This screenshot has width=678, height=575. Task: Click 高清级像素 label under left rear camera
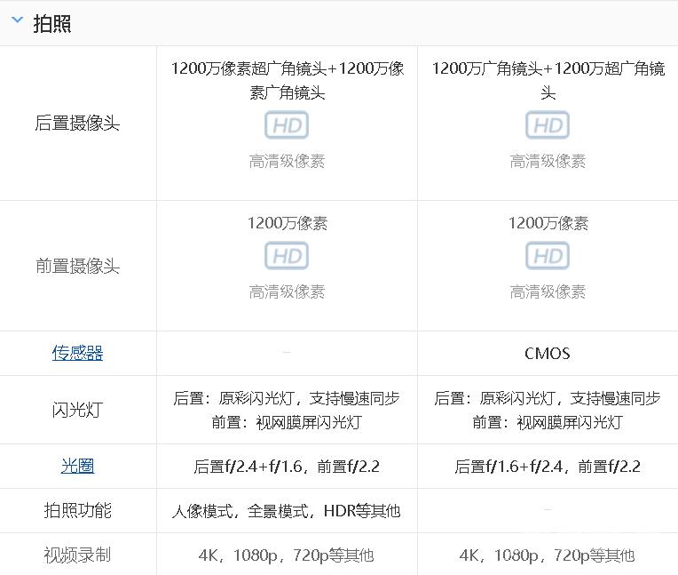coord(287,161)
